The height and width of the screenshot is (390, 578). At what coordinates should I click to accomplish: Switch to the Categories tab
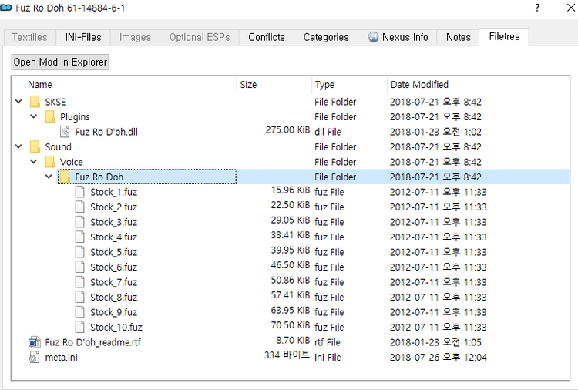pyautogui.click(x=326, y=37)
